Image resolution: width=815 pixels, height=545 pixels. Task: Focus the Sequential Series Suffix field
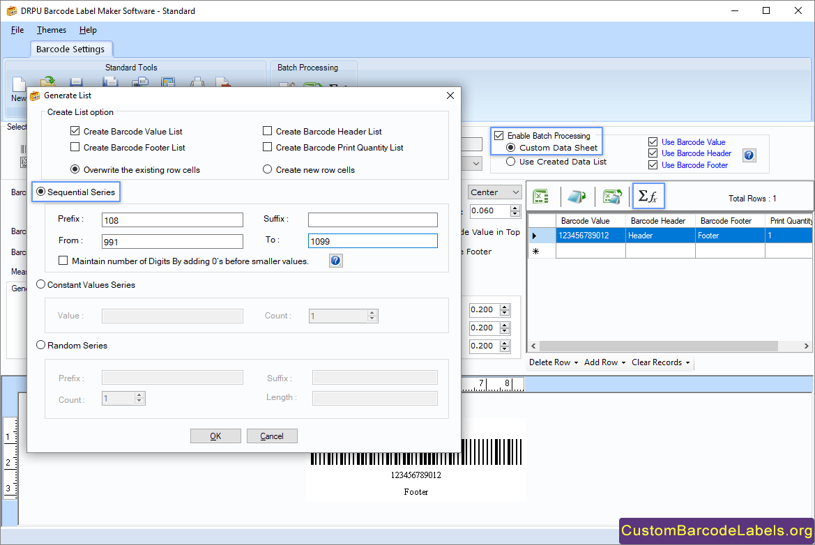click(x=373, y=220)
